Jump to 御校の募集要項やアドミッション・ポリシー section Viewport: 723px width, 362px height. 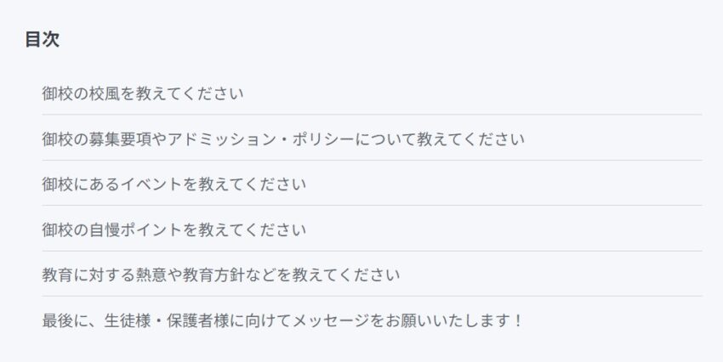point(283,139)
